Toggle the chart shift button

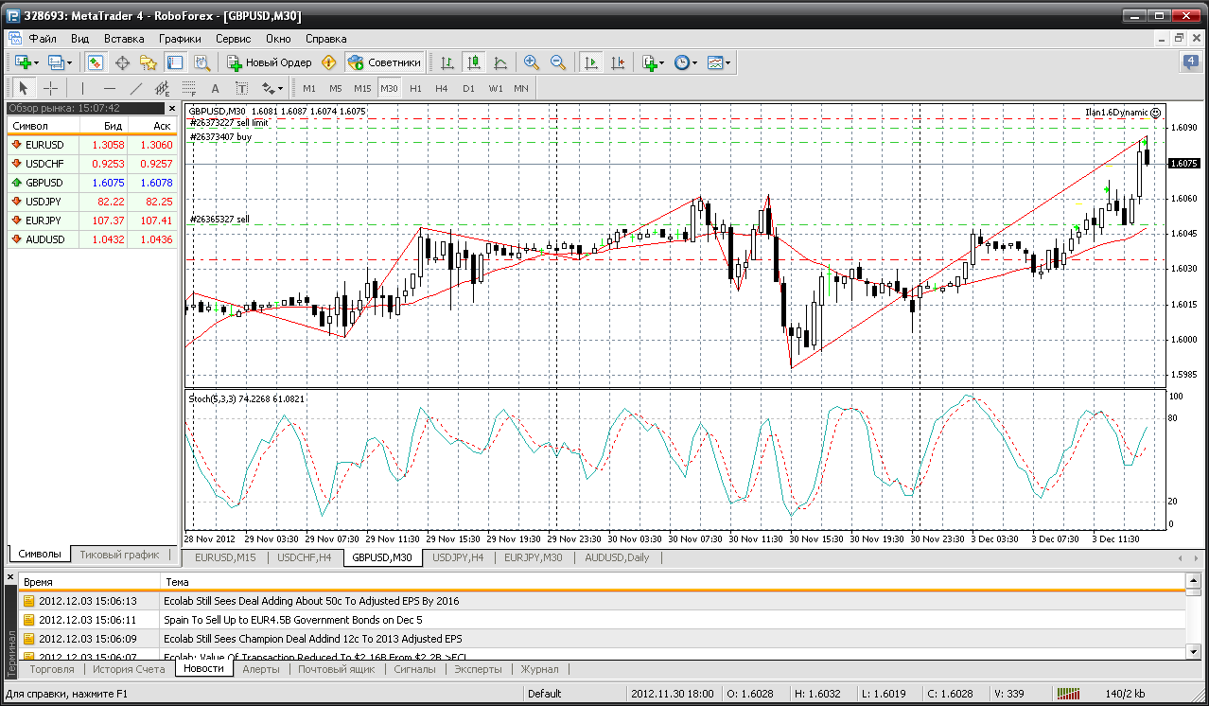[x=618, y=62]
